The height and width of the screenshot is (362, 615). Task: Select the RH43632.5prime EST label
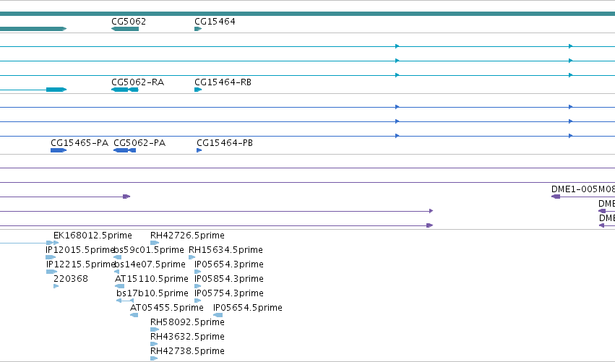pos(187,337)
